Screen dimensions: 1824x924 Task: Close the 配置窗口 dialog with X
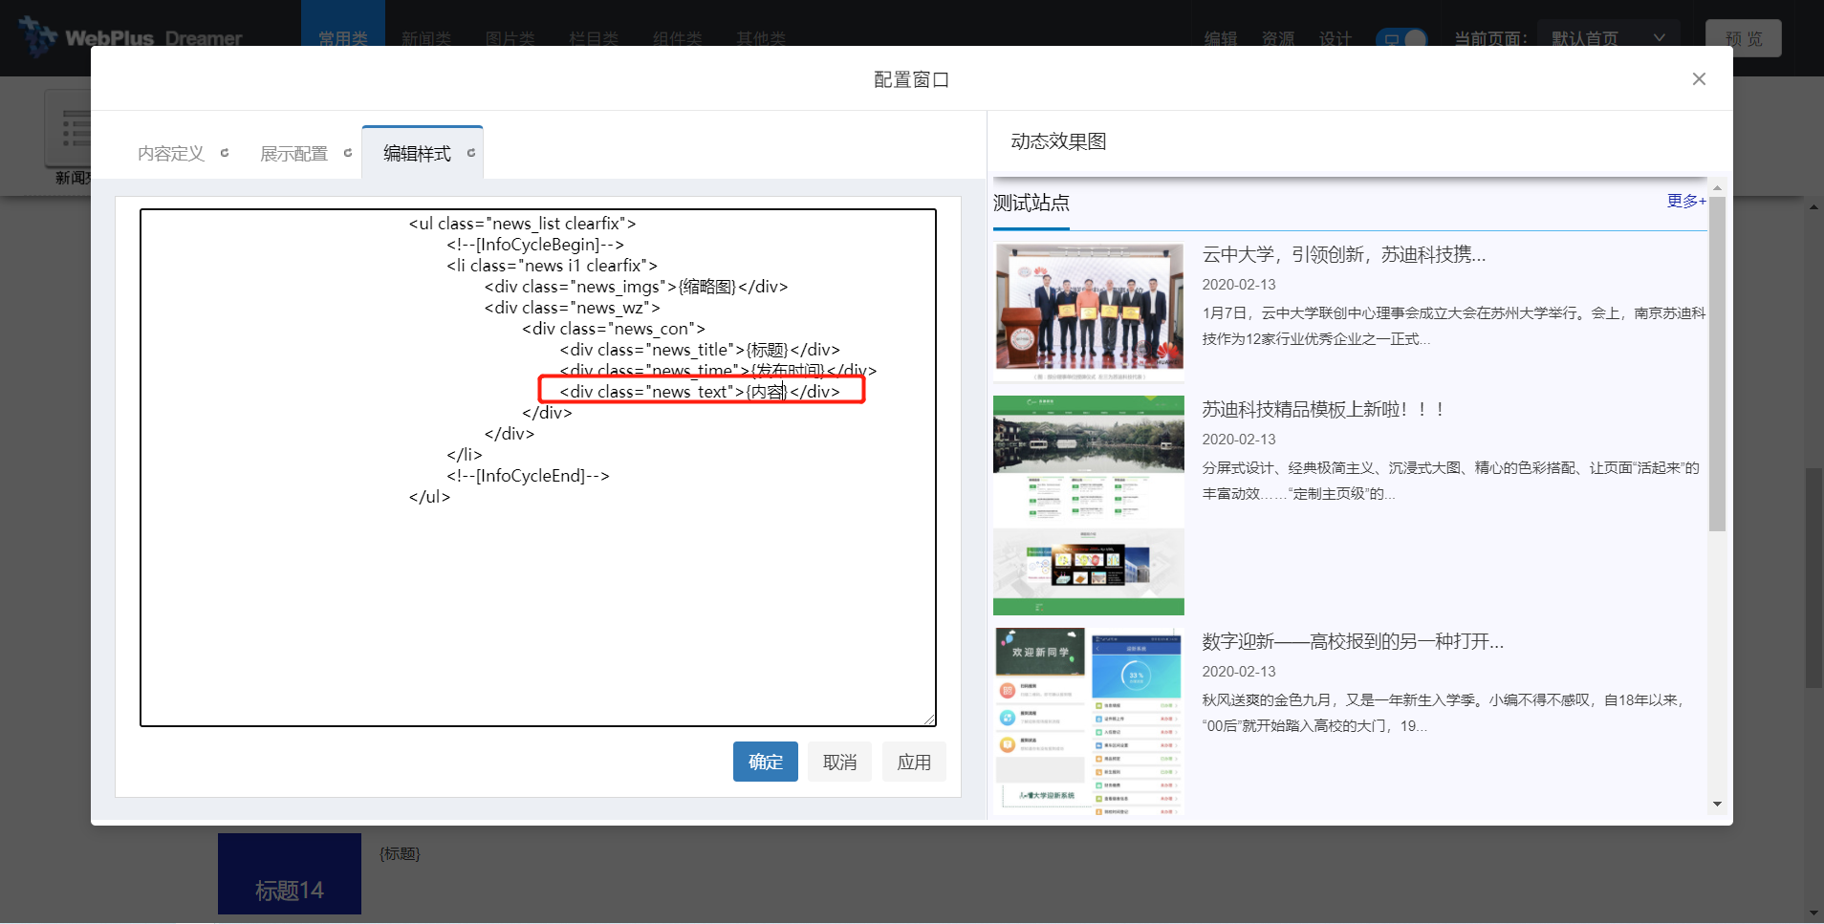coord(1699,79)
